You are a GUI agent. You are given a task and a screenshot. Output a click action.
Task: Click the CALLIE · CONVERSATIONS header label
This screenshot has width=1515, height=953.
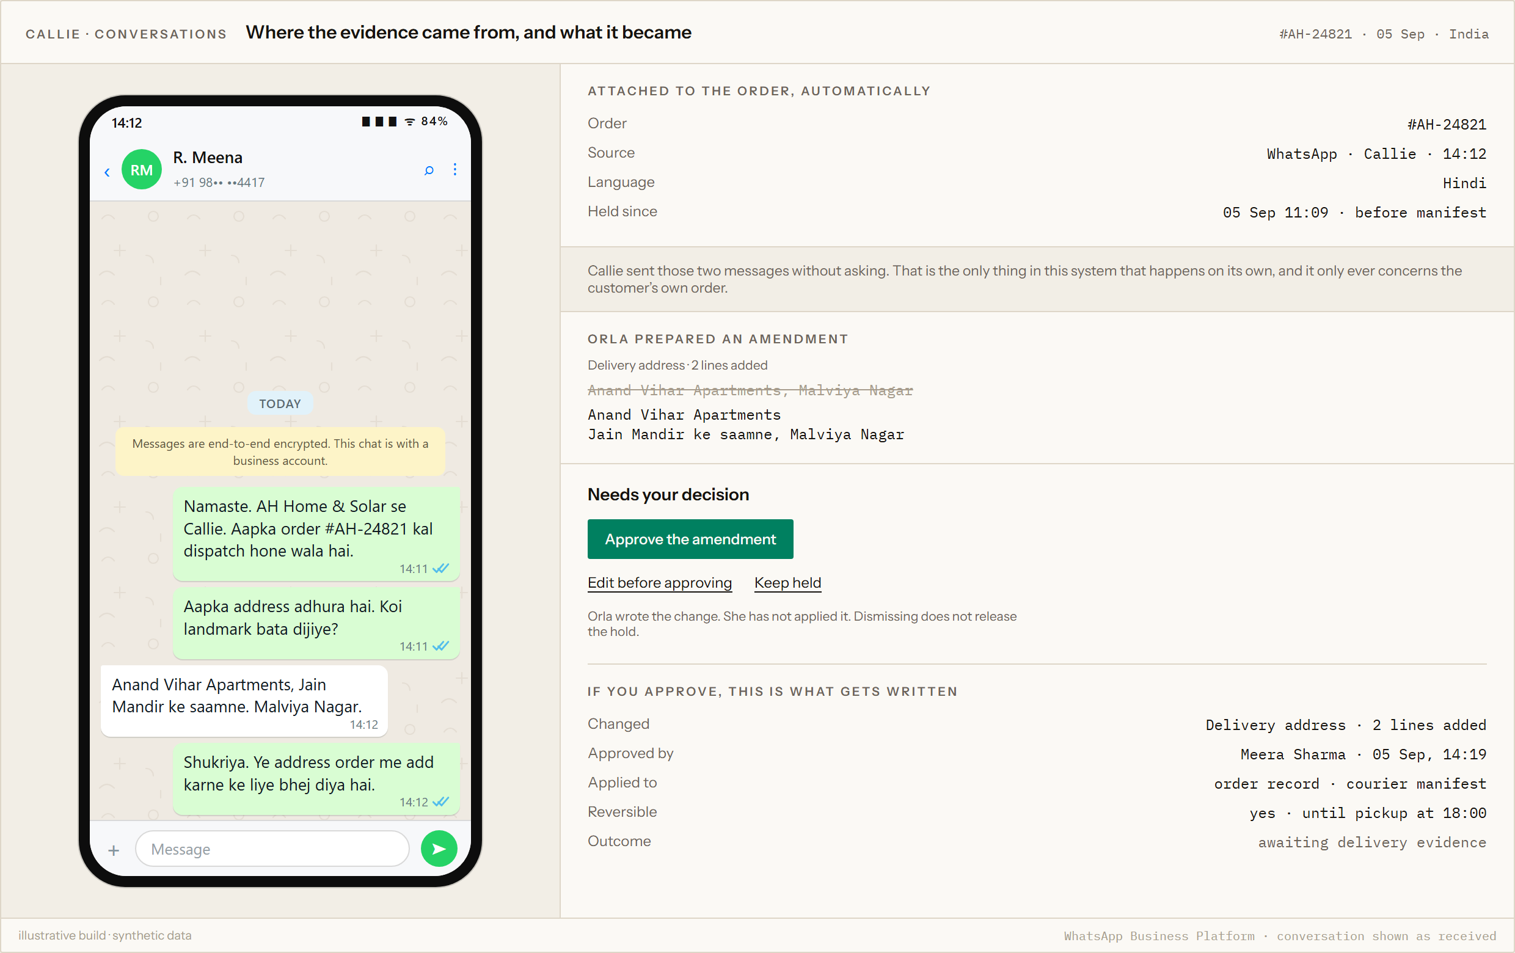coord(126,34)
